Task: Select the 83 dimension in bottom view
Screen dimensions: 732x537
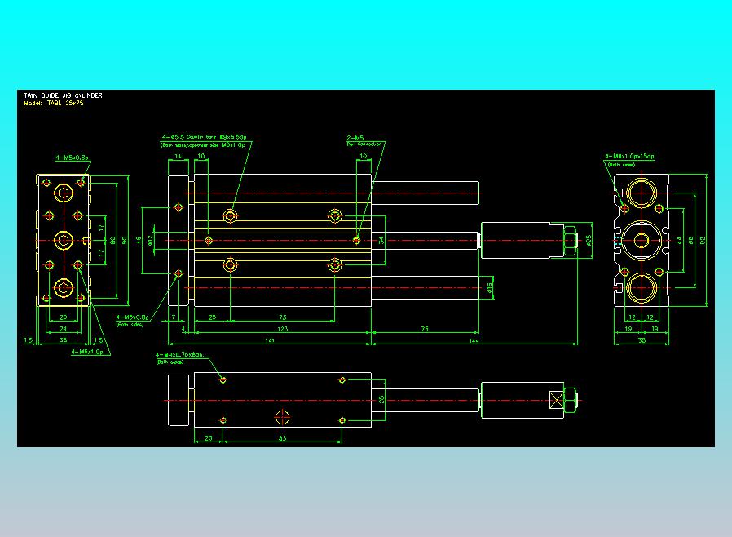Action: 282,438
